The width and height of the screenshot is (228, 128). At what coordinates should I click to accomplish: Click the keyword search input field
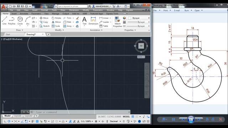point(72,6)
